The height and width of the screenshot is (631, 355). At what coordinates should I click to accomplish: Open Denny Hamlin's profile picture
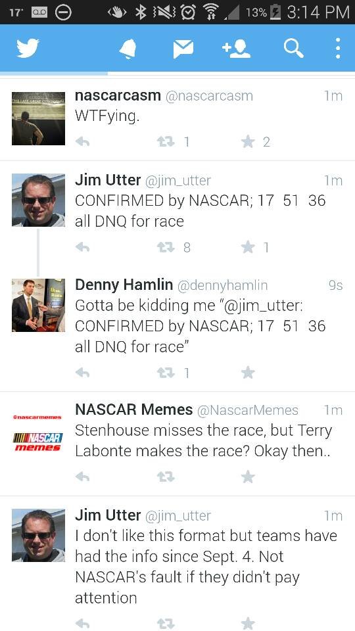coord(39,305)
